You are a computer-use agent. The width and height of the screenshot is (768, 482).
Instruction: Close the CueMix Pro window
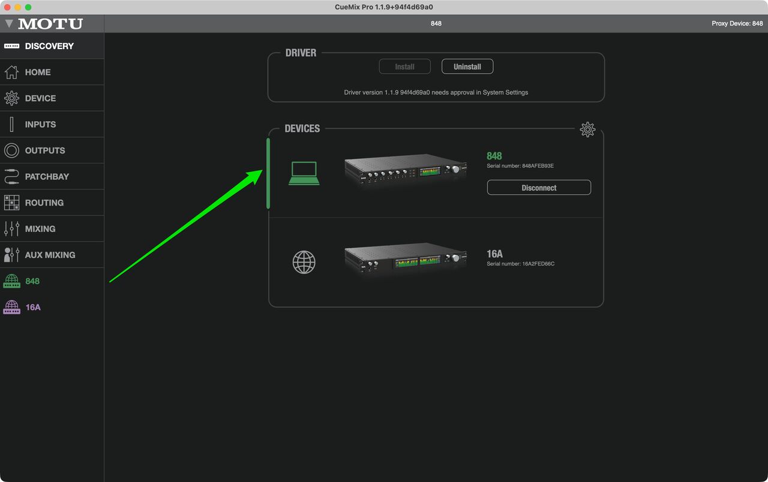7,7
